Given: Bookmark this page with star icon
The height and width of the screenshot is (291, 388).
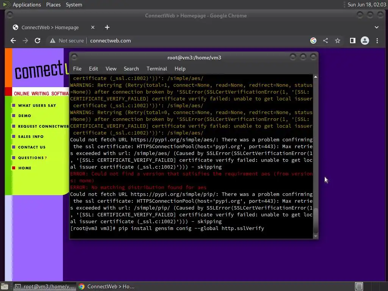Looking at the screenshot, I should click(338, 41).
